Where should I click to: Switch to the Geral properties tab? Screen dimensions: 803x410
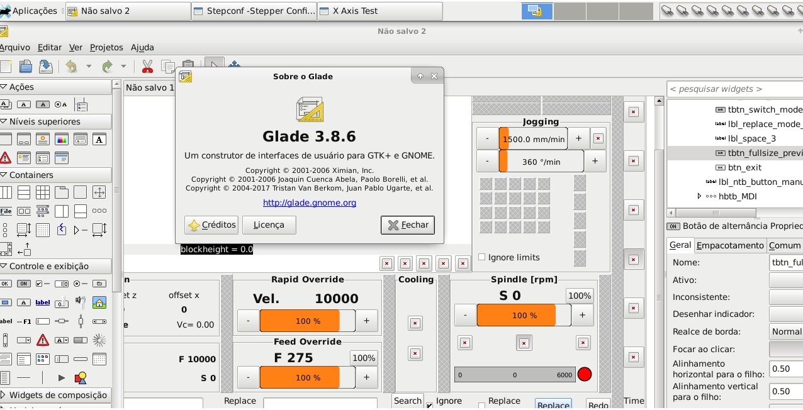(680, 245)
